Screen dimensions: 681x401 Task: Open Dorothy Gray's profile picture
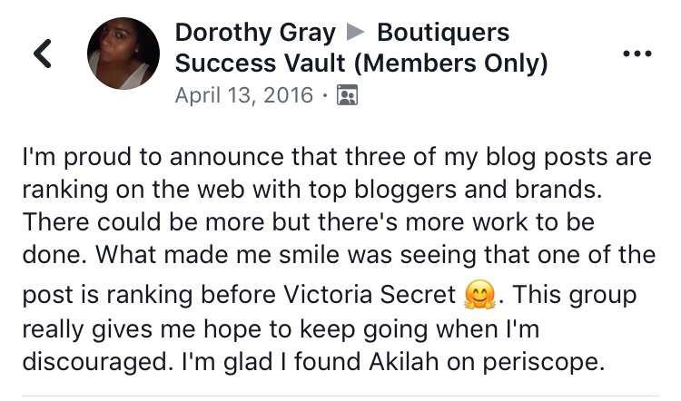click(x=123, y=54)
